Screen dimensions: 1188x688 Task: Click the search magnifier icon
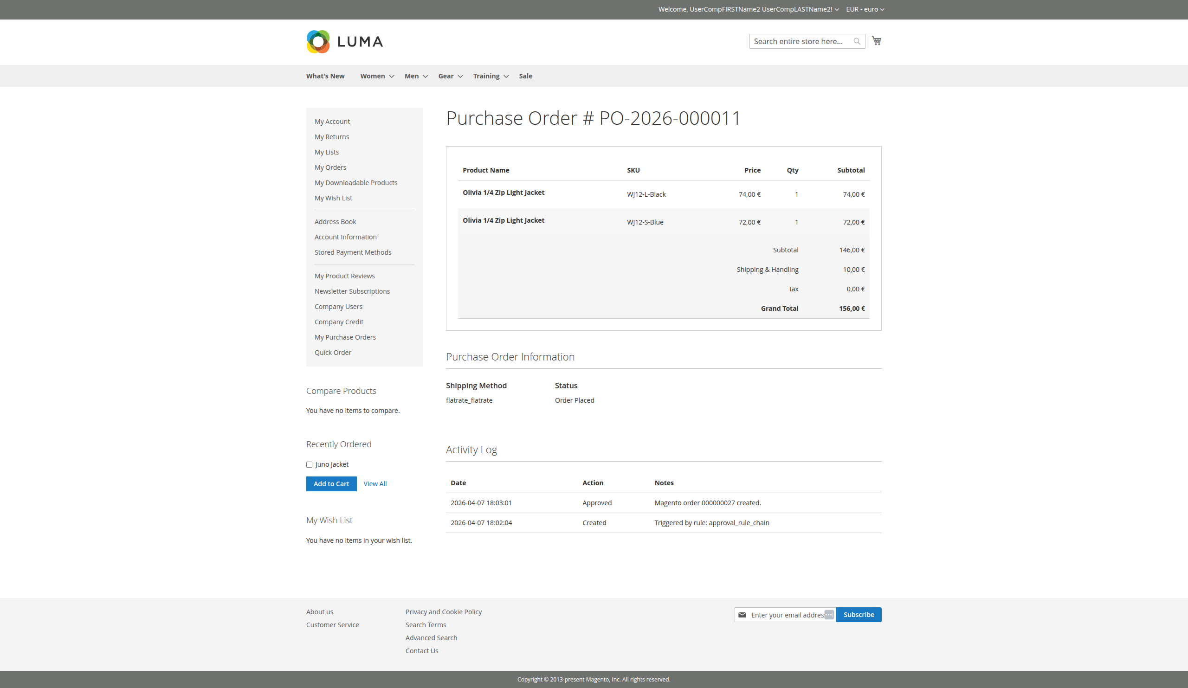pyautogui.click(x=857, y=41)
